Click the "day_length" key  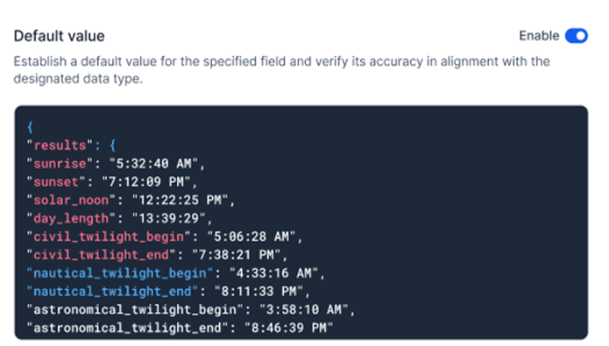coord(71,218)
